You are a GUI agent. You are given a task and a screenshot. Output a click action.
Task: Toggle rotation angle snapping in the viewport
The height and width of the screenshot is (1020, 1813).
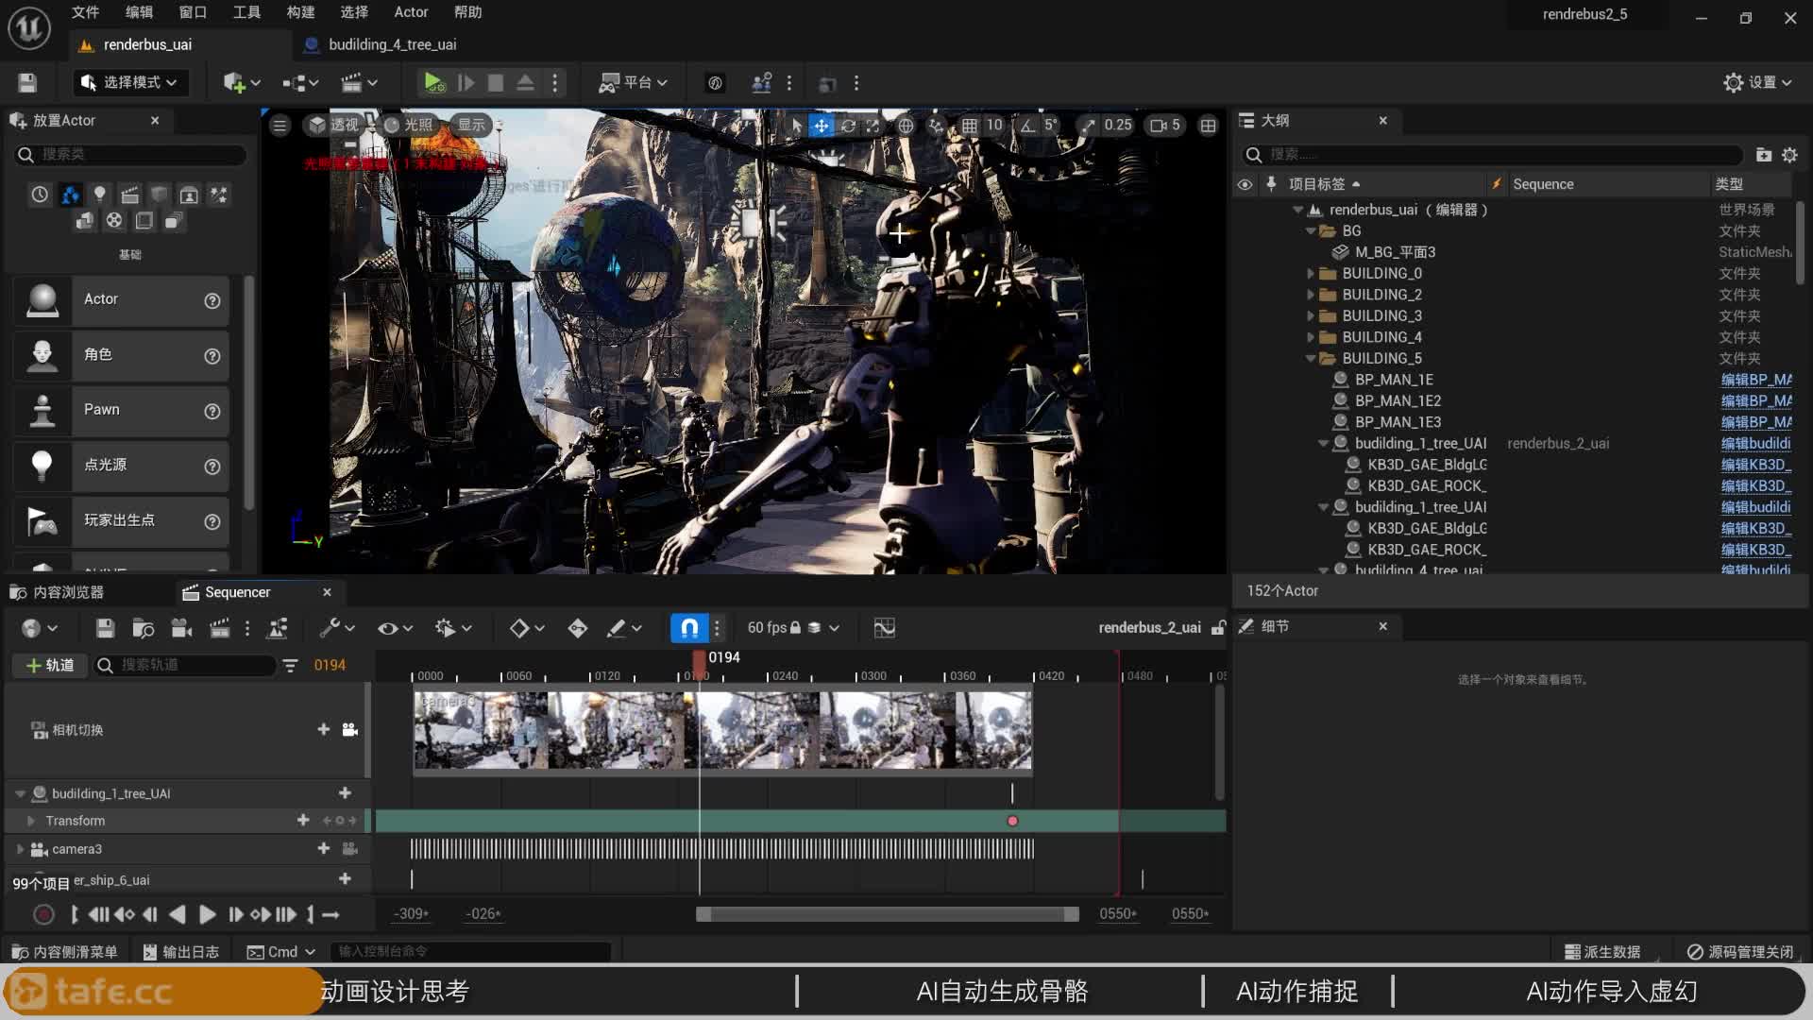1027,125
